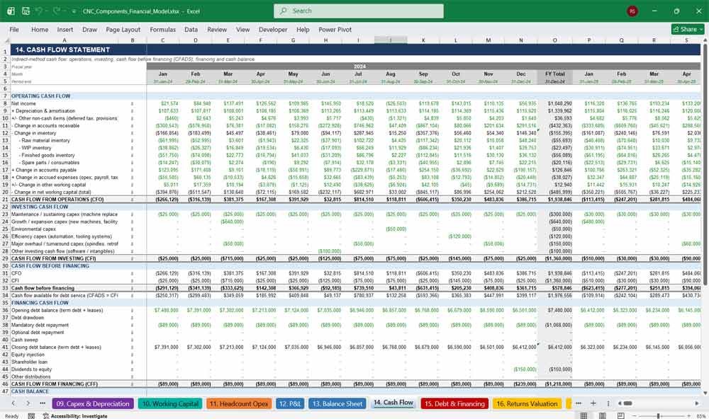The height and width of the screenshot is (419, 709).
Task: Select 'FY Total' column heading cell
Action: (554, 74)
